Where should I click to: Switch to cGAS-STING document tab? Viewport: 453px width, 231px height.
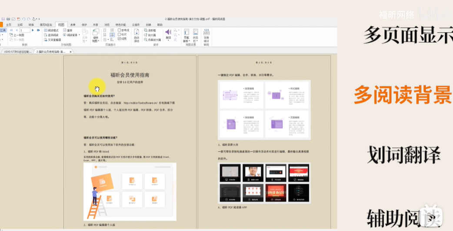coord(17,51)
